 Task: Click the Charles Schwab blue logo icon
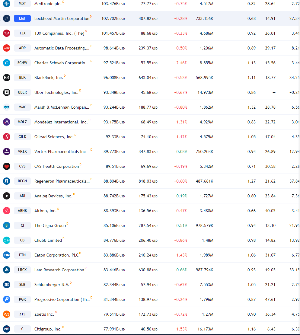(7, 63)
